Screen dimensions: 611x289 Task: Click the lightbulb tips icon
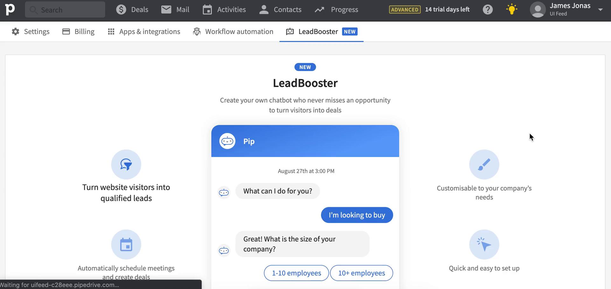point(512,9)
